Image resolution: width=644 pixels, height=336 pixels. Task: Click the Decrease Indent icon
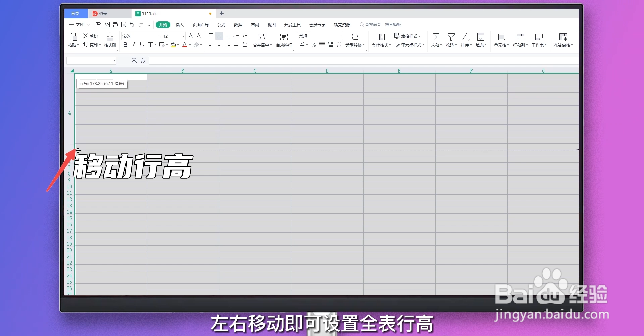pyautogui.click(x=236, y=36)
